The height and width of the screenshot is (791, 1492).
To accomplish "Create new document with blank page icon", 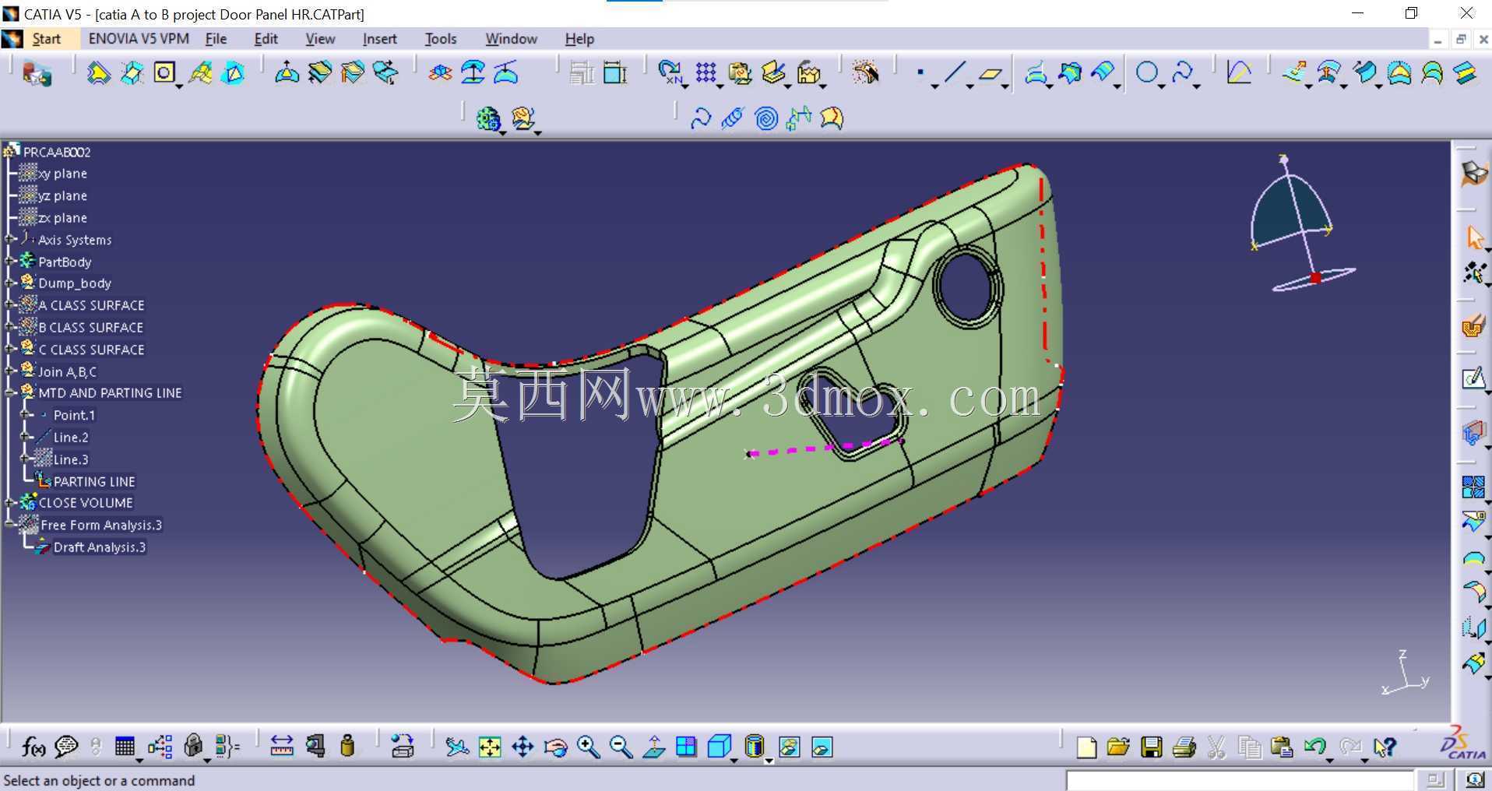I will pos(1086,747).
